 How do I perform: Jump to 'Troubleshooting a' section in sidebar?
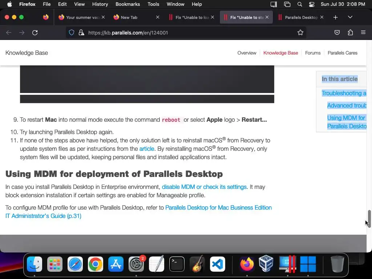click(344, 93)
